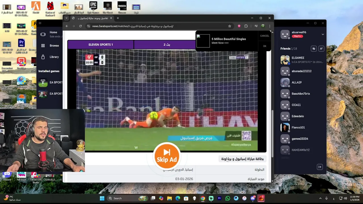Image resolution: width=363 pixels, height=204 pixels.
Task: Open a new browser tab
Action: 118,18
